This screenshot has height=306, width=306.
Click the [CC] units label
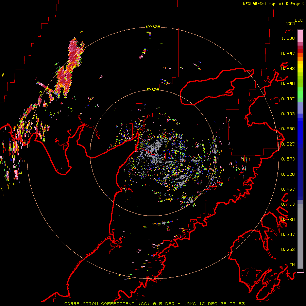tap(290, 23)
